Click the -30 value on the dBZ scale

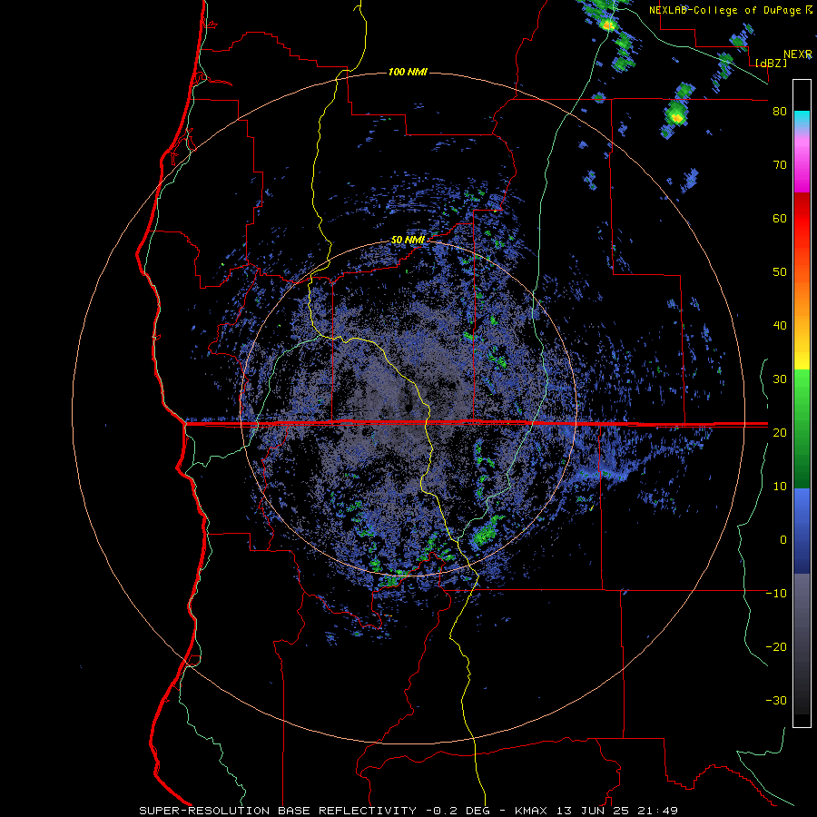click(776, 700)
